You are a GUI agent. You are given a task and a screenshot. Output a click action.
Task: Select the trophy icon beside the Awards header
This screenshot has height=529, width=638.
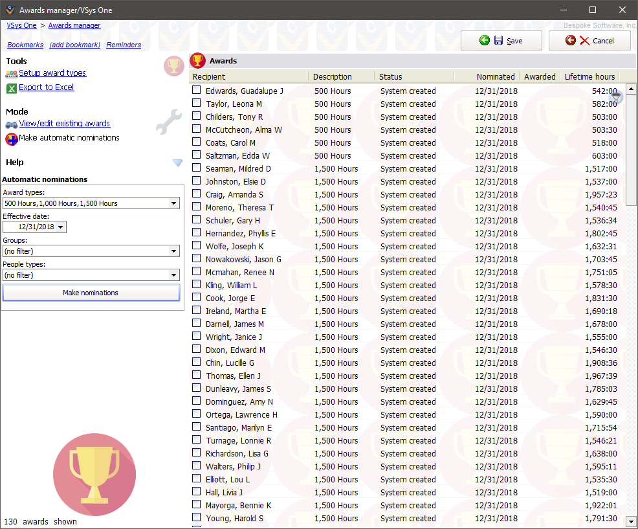[x=197, y=61]
